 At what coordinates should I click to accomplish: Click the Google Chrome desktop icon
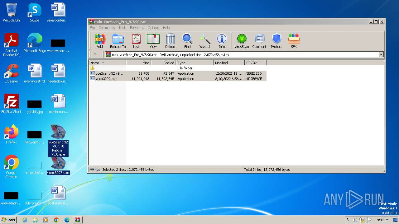pos(11,167)
